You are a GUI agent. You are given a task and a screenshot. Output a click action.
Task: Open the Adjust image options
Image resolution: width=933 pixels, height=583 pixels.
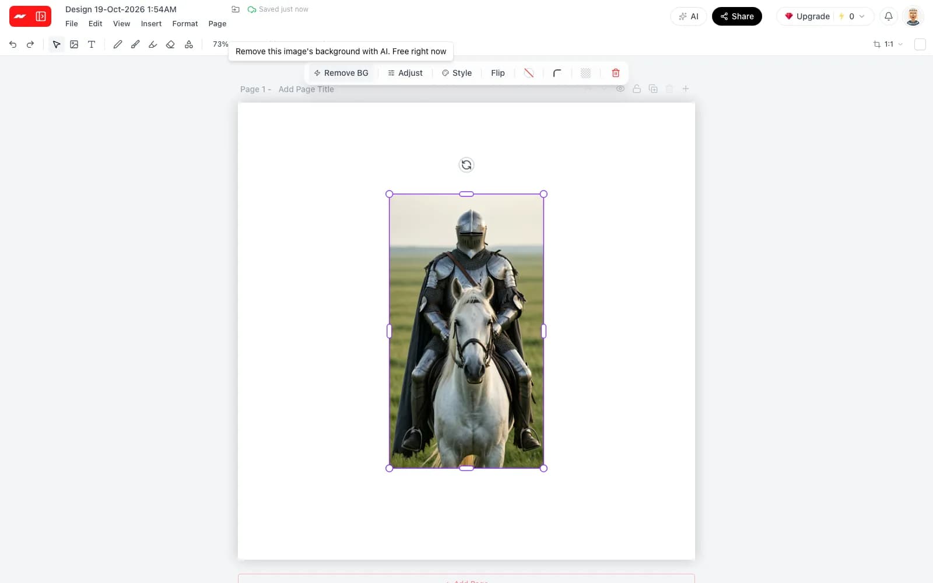[405, 73]
